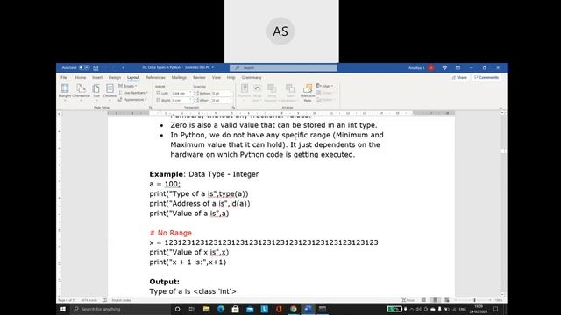561x315 pixels.
Task: Expand the document title dropdown arrow
Action: tap(213, 67)
